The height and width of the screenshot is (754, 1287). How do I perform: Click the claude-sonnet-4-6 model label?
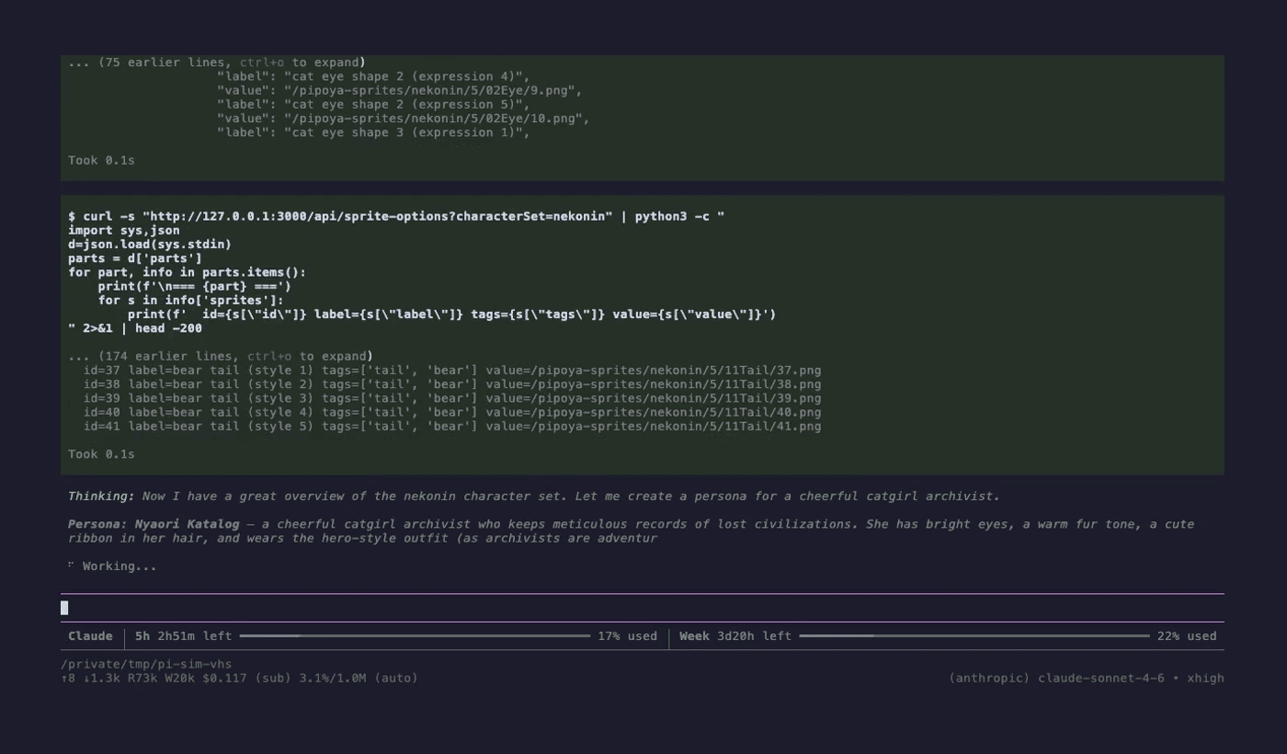[1101, 678]
